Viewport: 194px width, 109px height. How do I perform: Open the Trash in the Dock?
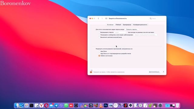177,105
